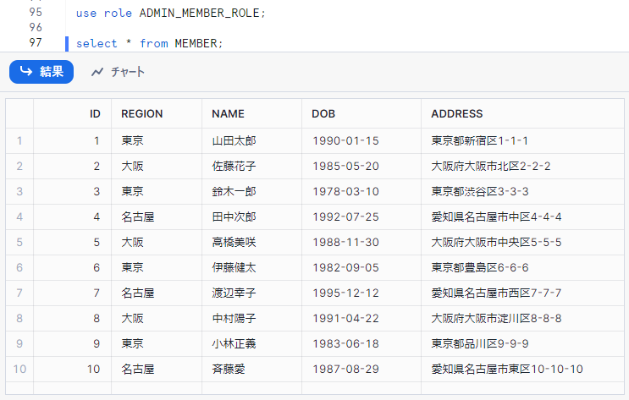Select the DOB cell 1995-12-12
The height and width of the screenshot is (400, 629).
pyautogui.click(x=361, y=293)
